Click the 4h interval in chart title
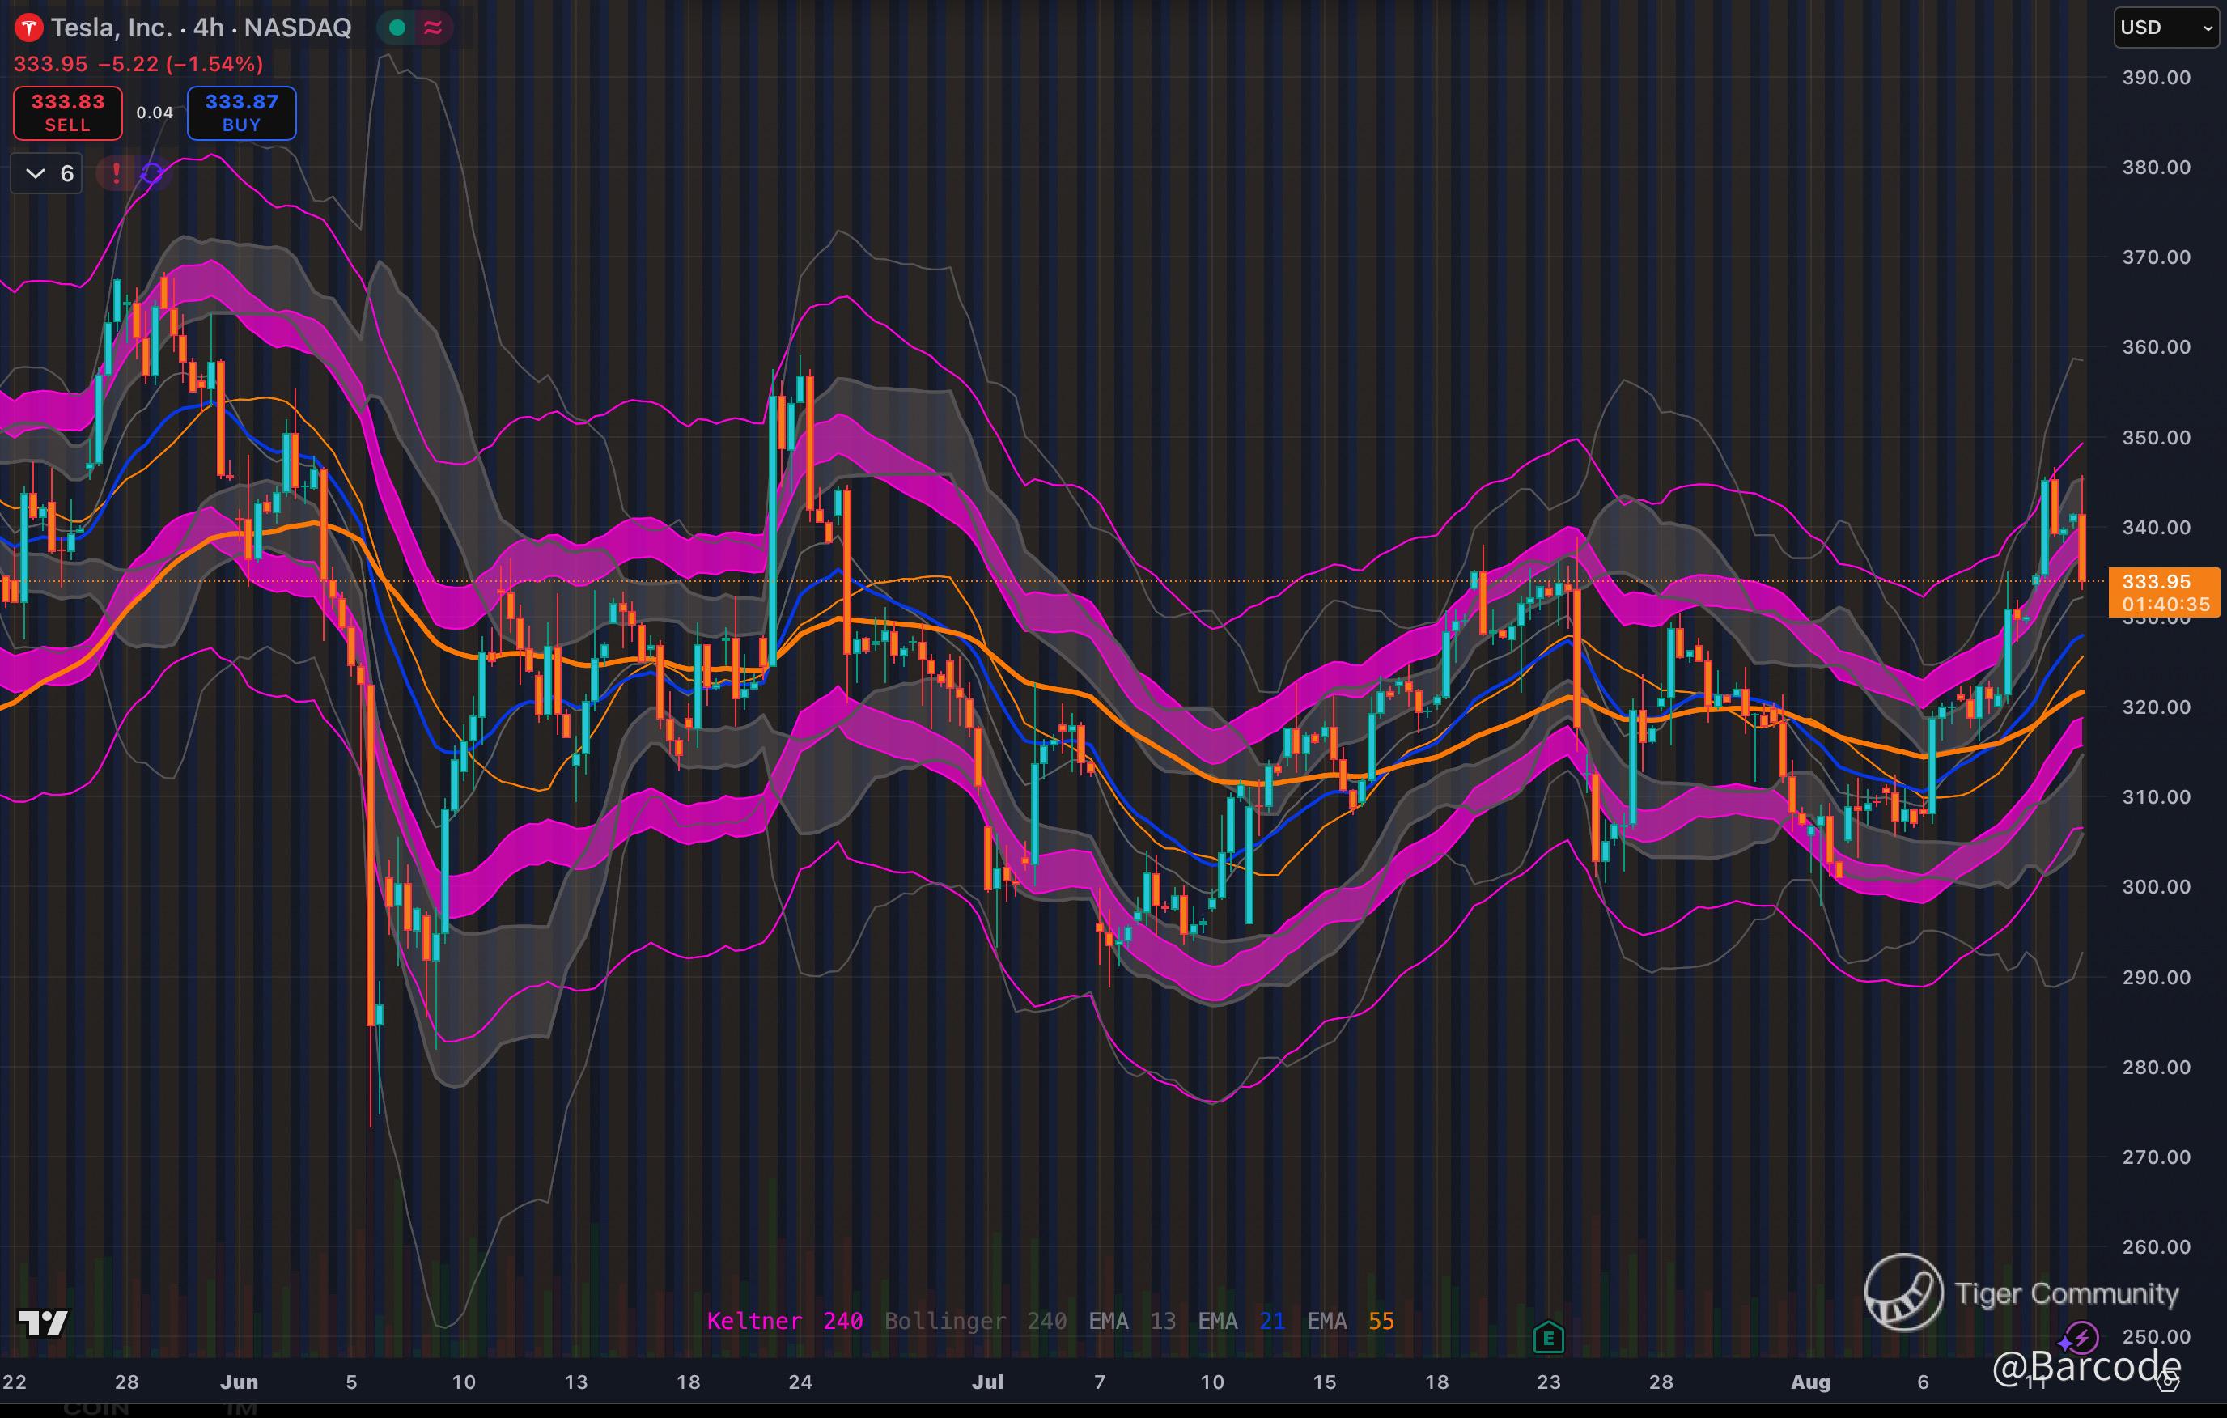2227x1418 pixels. pos(208,28)
